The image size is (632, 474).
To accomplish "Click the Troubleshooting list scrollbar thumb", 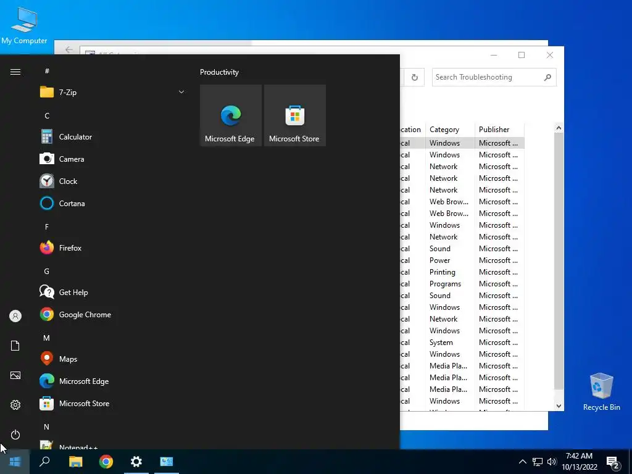I will [559, 261].
